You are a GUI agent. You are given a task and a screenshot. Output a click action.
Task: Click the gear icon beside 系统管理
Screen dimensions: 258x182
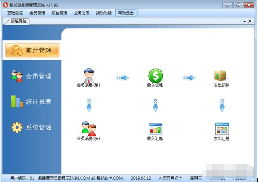tap(17, 127)
